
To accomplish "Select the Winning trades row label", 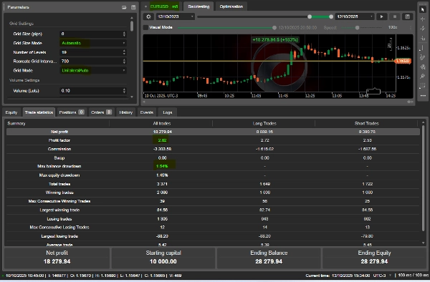I will (59, 193).
